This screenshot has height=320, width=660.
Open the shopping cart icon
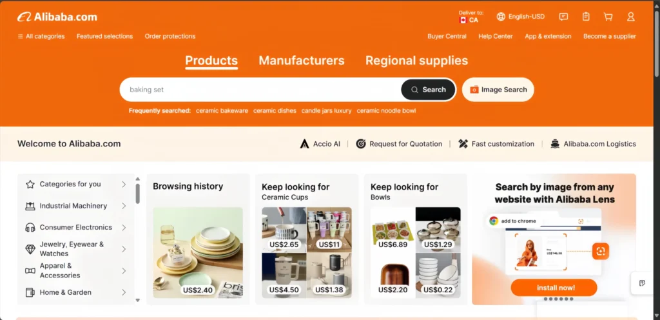tap(608, 17)
